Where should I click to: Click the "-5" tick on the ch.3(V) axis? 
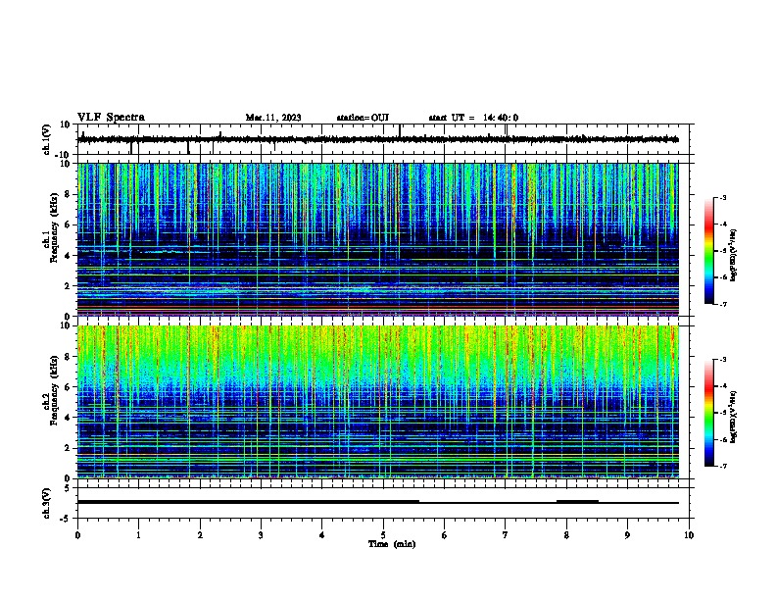point(67,519)
